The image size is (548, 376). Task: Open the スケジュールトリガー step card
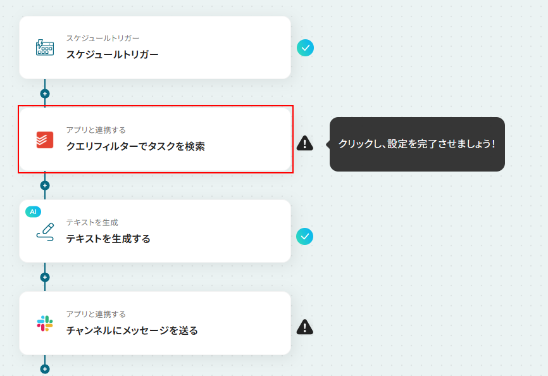155,47
